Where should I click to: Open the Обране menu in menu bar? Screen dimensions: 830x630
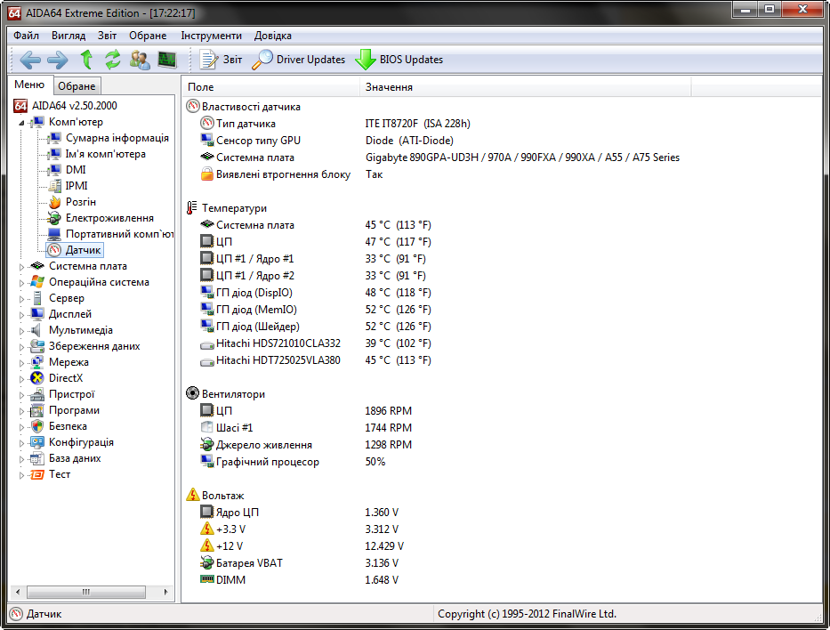coord(148,36)
